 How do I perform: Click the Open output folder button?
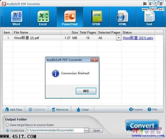click(x=96, y=131)
